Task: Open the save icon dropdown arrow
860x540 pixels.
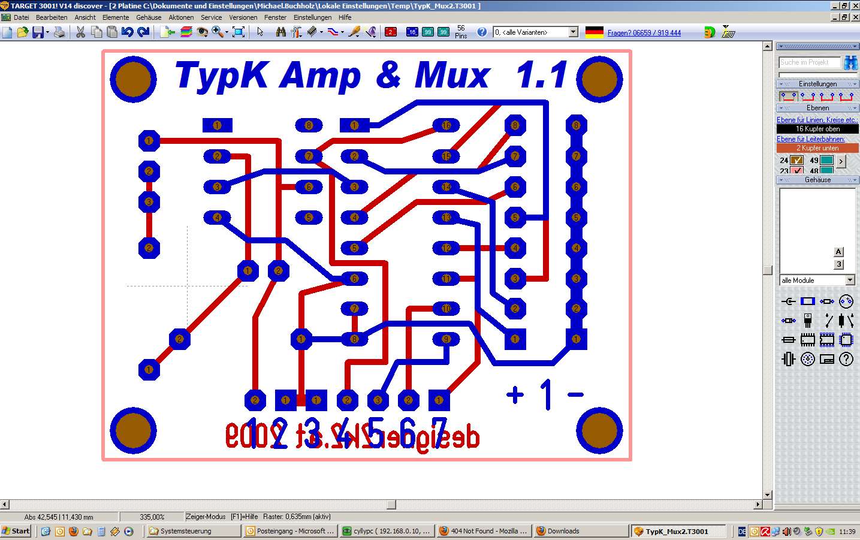Action: 47,32
